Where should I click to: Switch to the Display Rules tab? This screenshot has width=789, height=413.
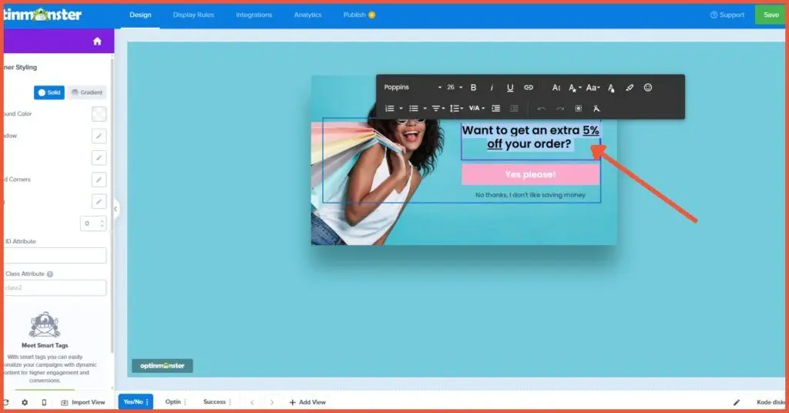193,15
